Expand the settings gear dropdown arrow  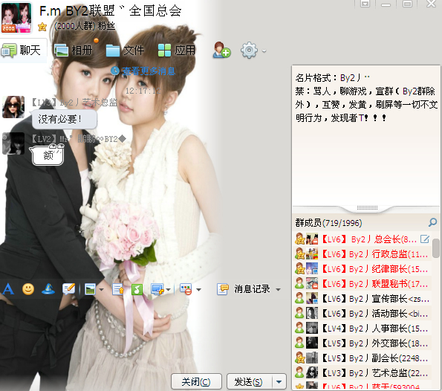coord(264,51)
